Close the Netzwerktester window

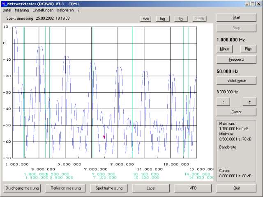point(258,4)
